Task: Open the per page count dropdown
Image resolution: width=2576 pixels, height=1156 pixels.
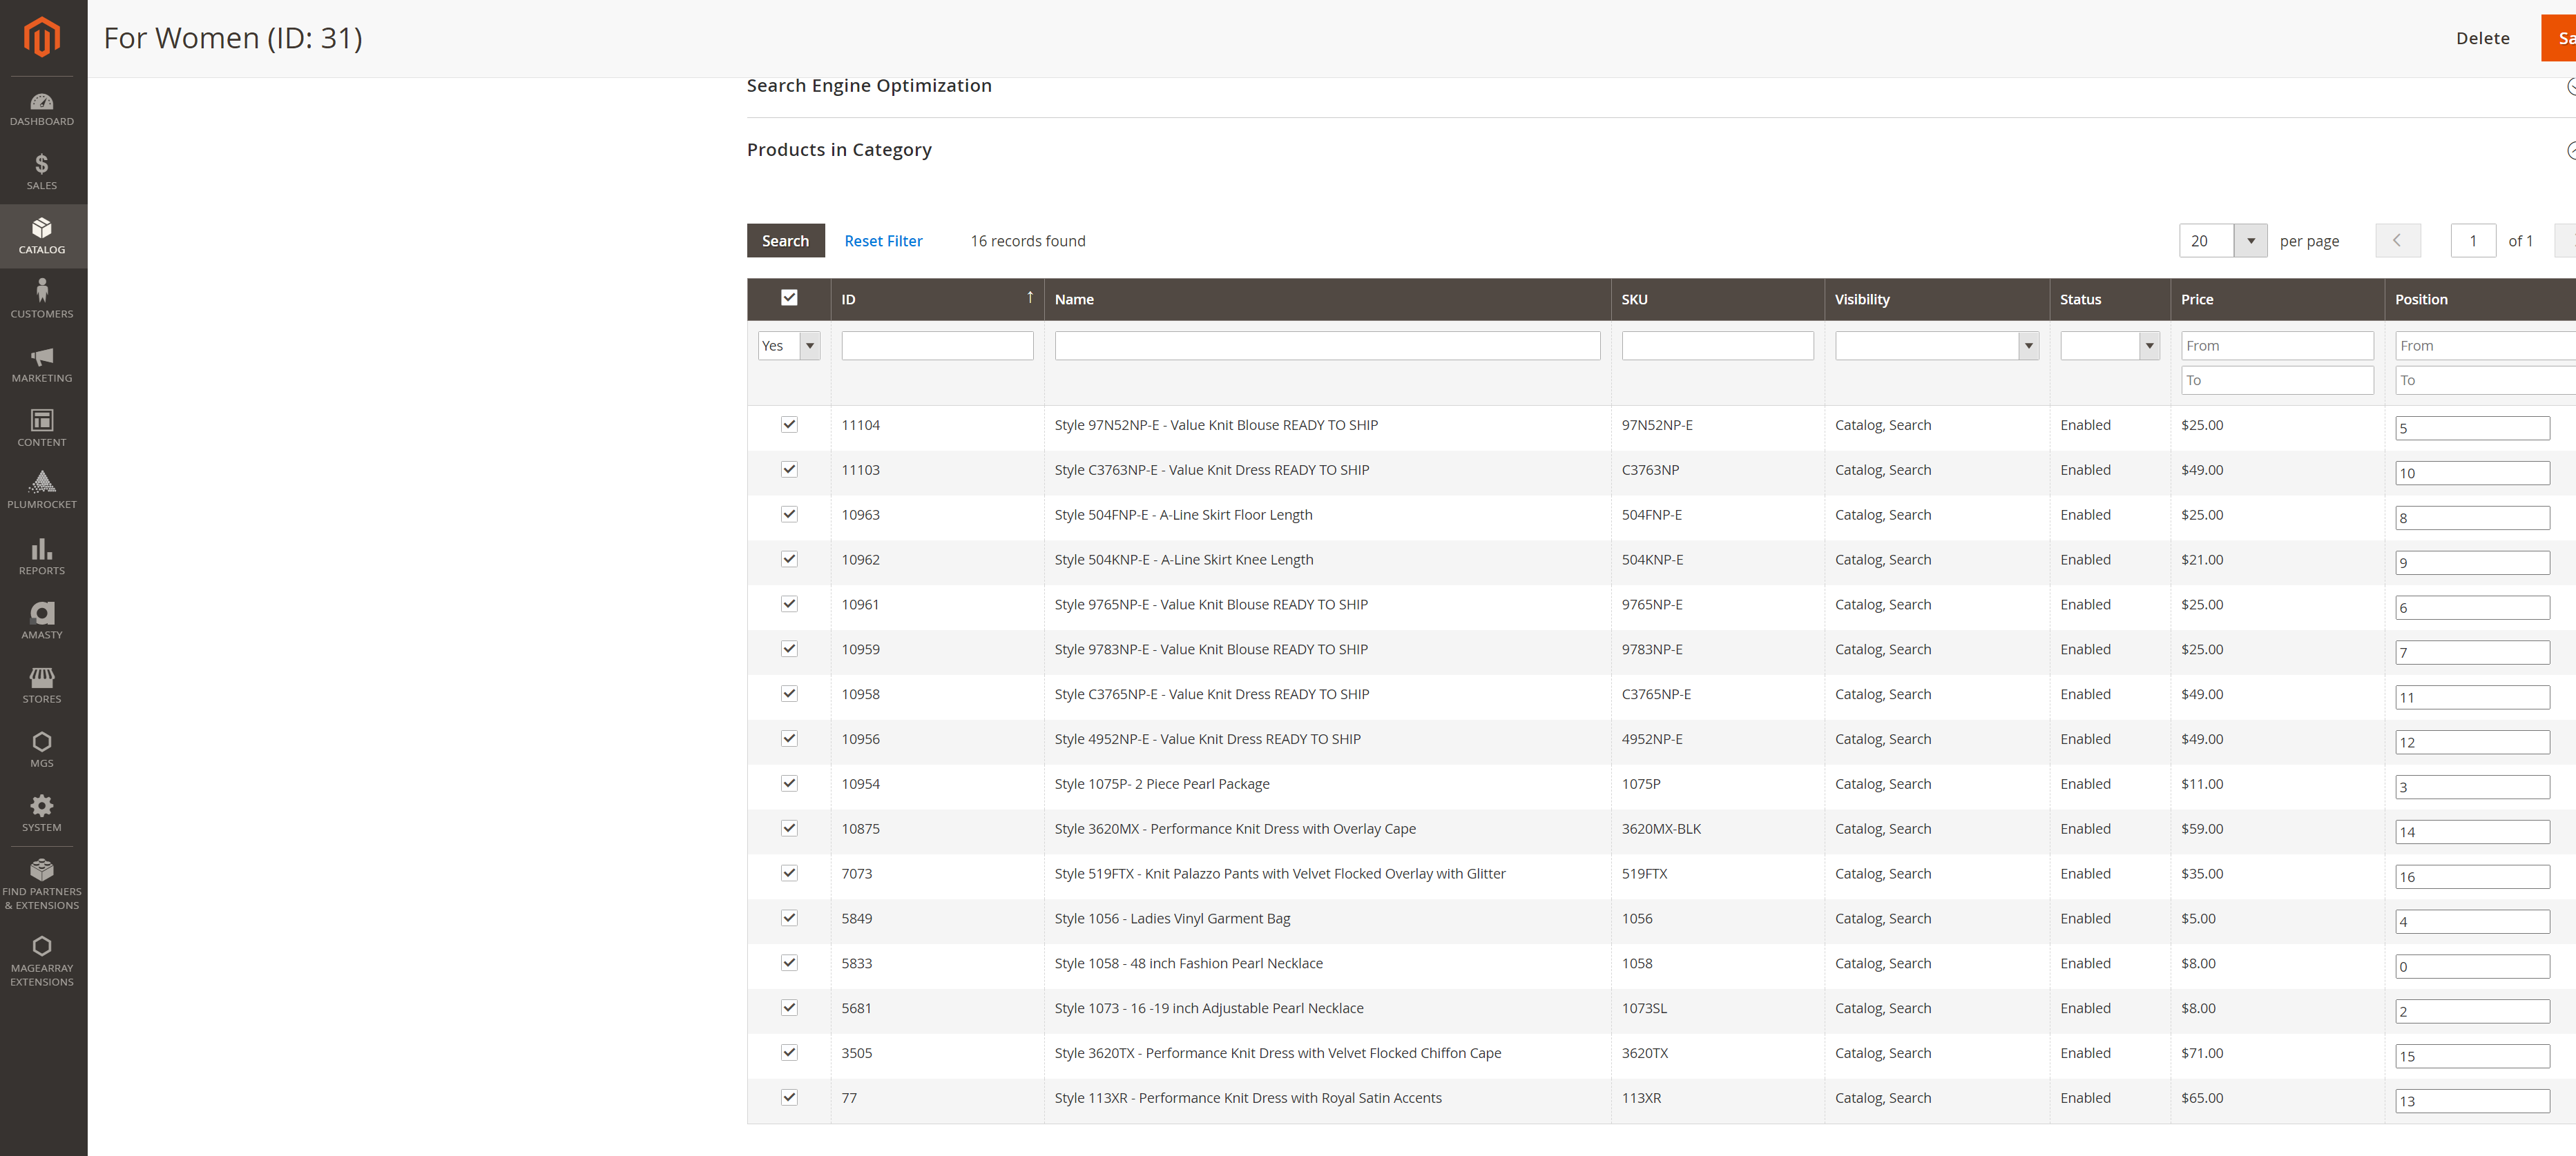Action: click(x=2250, y=241)
